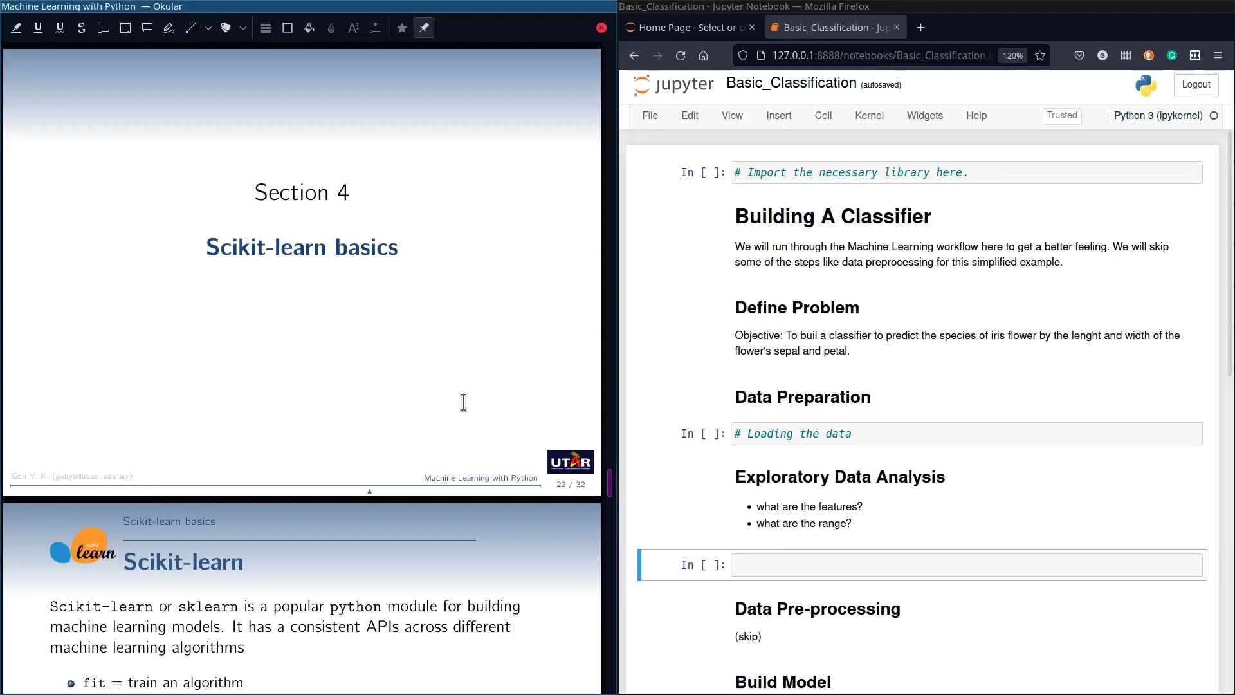Screen dimensions: 1235x695
Task: Open the annotation border color picker
Action: [288, 28]
